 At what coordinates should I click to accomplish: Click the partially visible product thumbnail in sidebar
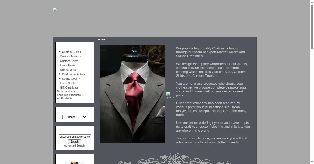coord(75,163)
